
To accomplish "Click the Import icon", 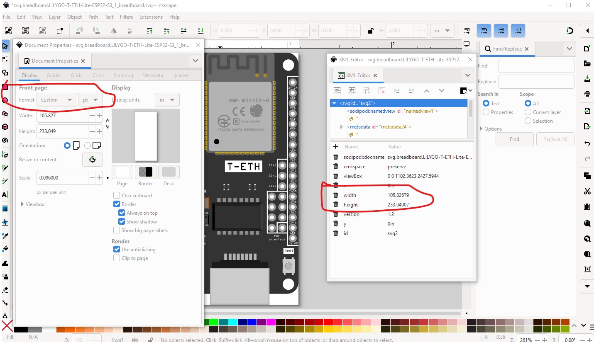I will (x=587, y=111).
